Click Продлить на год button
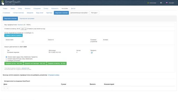This screenshot has width=178, height=100. tap(14, 64)
